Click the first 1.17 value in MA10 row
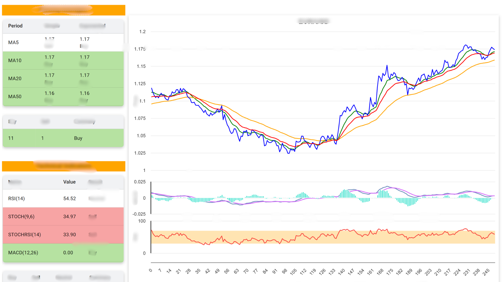502x282 pixels. point(49,57)
